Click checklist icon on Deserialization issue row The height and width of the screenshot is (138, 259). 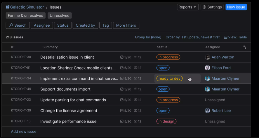pyautogui.click(x=122, y=57)
